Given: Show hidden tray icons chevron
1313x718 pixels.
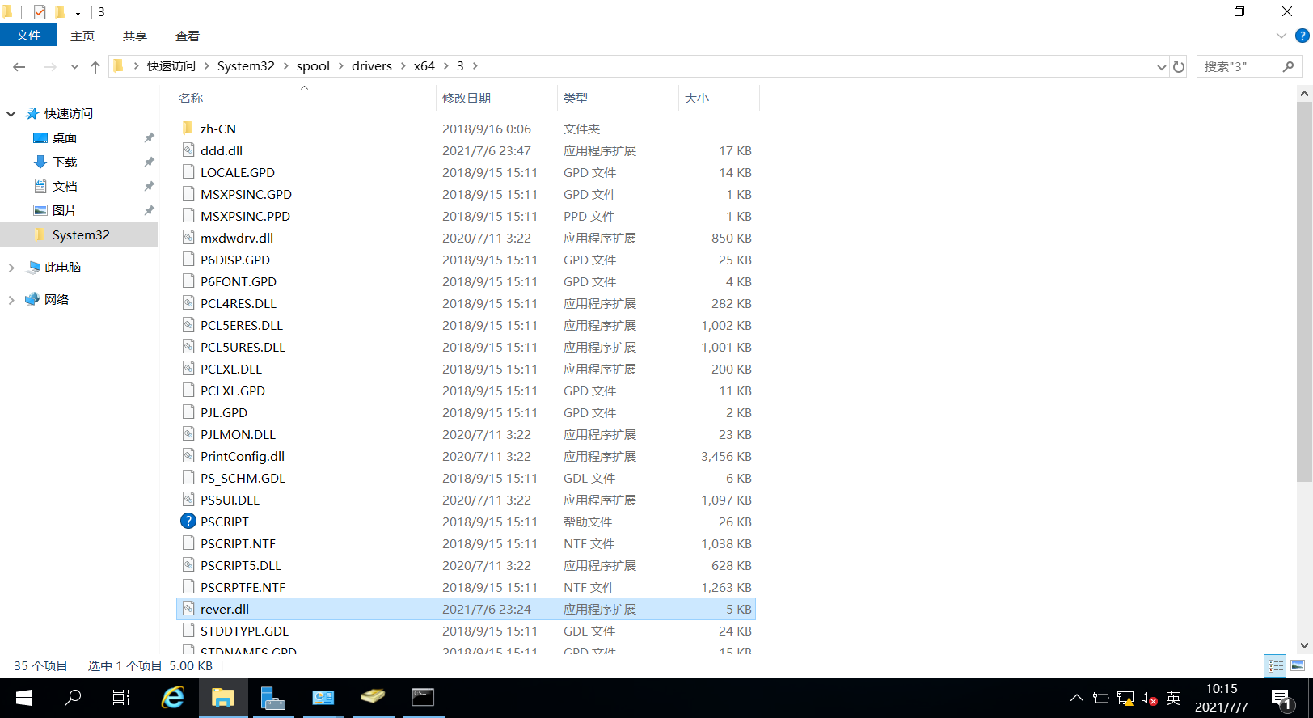Looking at the screenshot, I should click(x=1077, y=698).
